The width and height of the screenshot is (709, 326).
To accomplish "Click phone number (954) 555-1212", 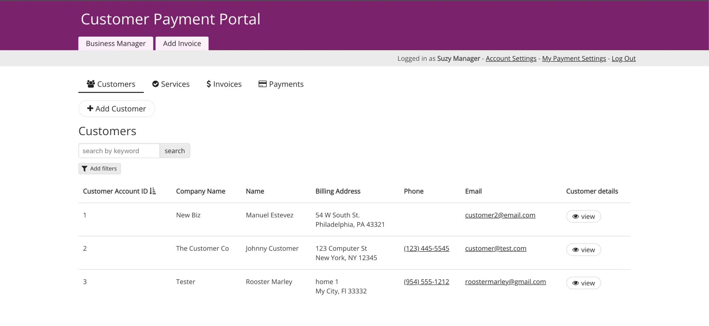I will [426, 282].
